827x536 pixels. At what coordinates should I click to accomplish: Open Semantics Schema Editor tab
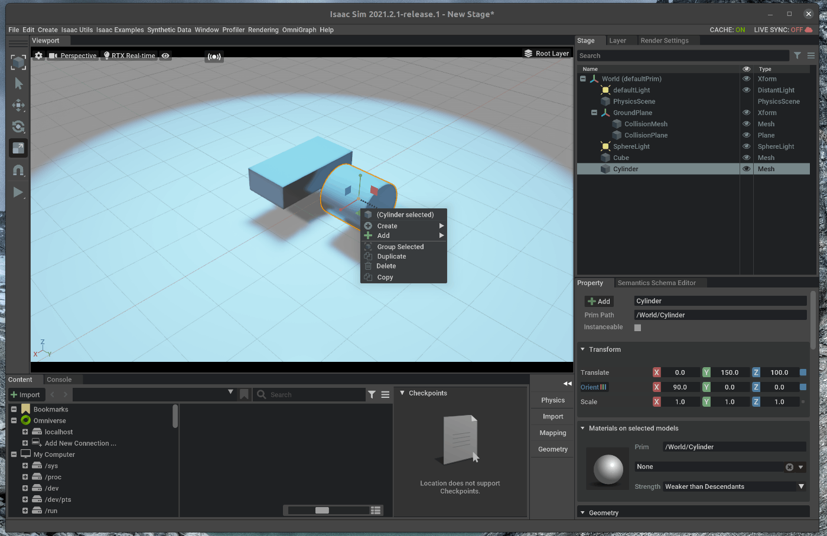pyautogui.click(x=656, y=283)
